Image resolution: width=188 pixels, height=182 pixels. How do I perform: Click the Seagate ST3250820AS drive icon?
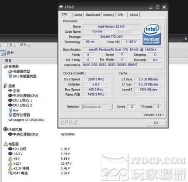click(x=10, y=120)
